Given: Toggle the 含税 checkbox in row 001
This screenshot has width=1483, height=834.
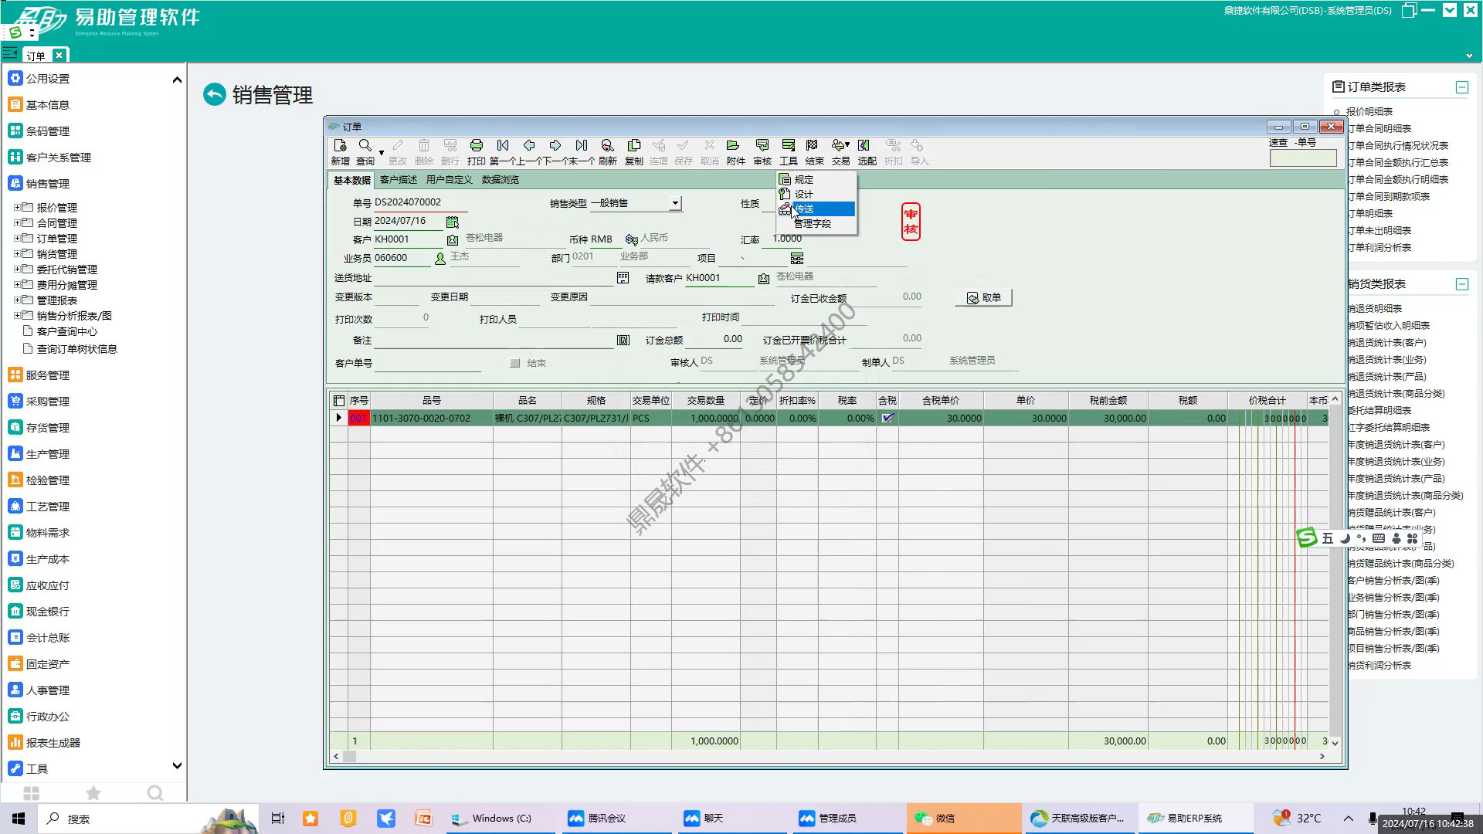Looking at the screenshot, I should [887, 418].
